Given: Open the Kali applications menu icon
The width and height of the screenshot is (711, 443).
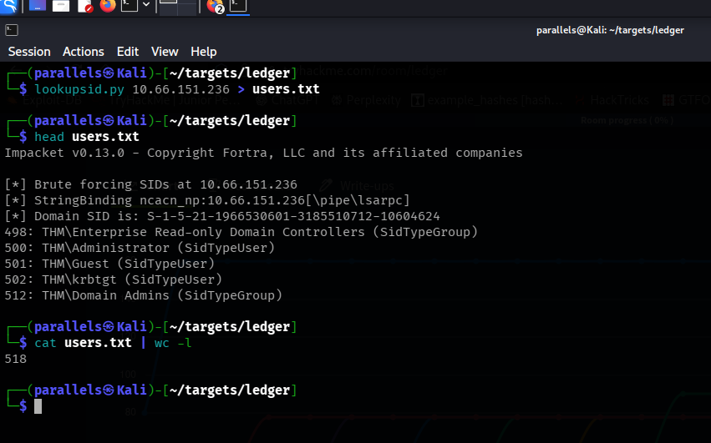Looking at the screenshot, I should (8, 7).
